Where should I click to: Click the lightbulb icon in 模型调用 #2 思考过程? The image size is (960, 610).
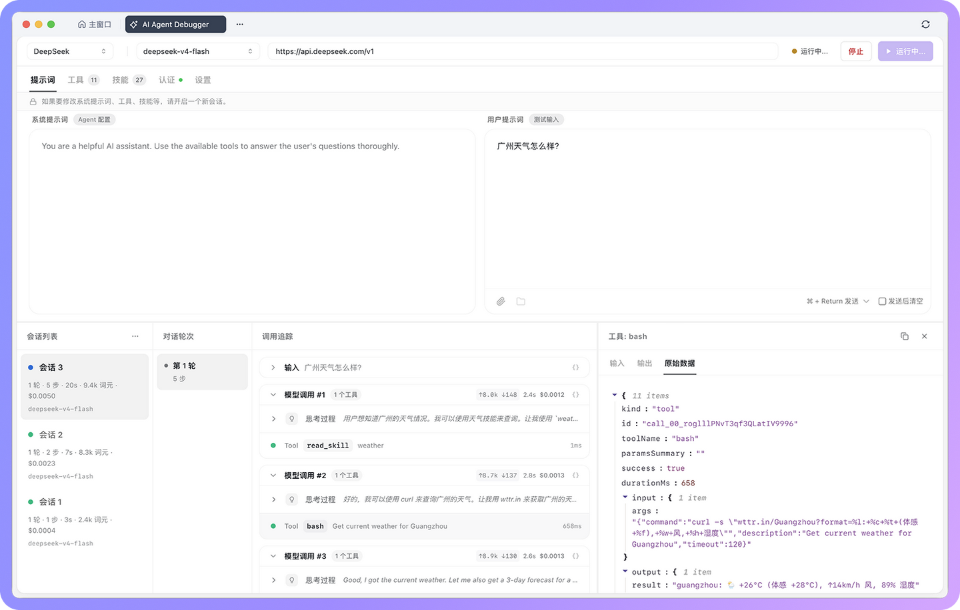291,499
